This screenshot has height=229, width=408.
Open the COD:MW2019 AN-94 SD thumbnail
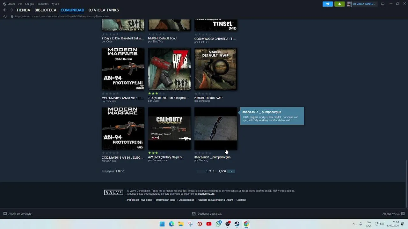(x=123, y=69)
